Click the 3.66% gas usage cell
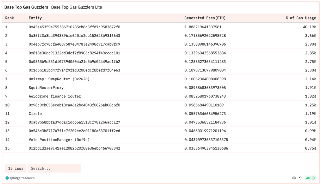This screenshot has height=186, width=321. (x=311, y=36)
